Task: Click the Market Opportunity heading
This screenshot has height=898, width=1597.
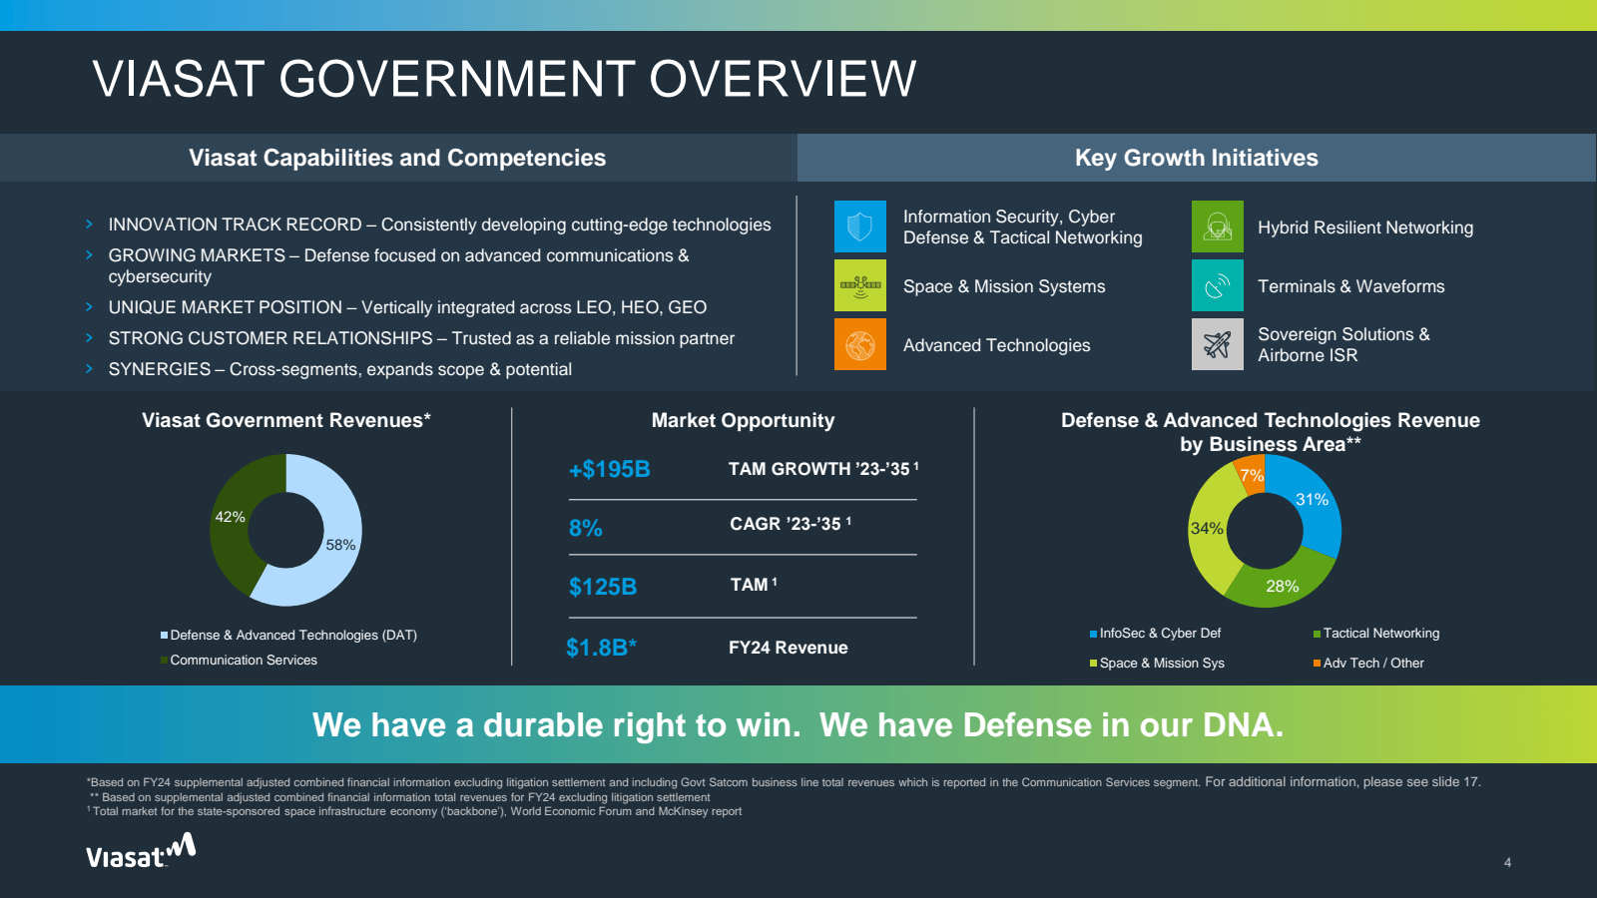Action: click(743, 420)
